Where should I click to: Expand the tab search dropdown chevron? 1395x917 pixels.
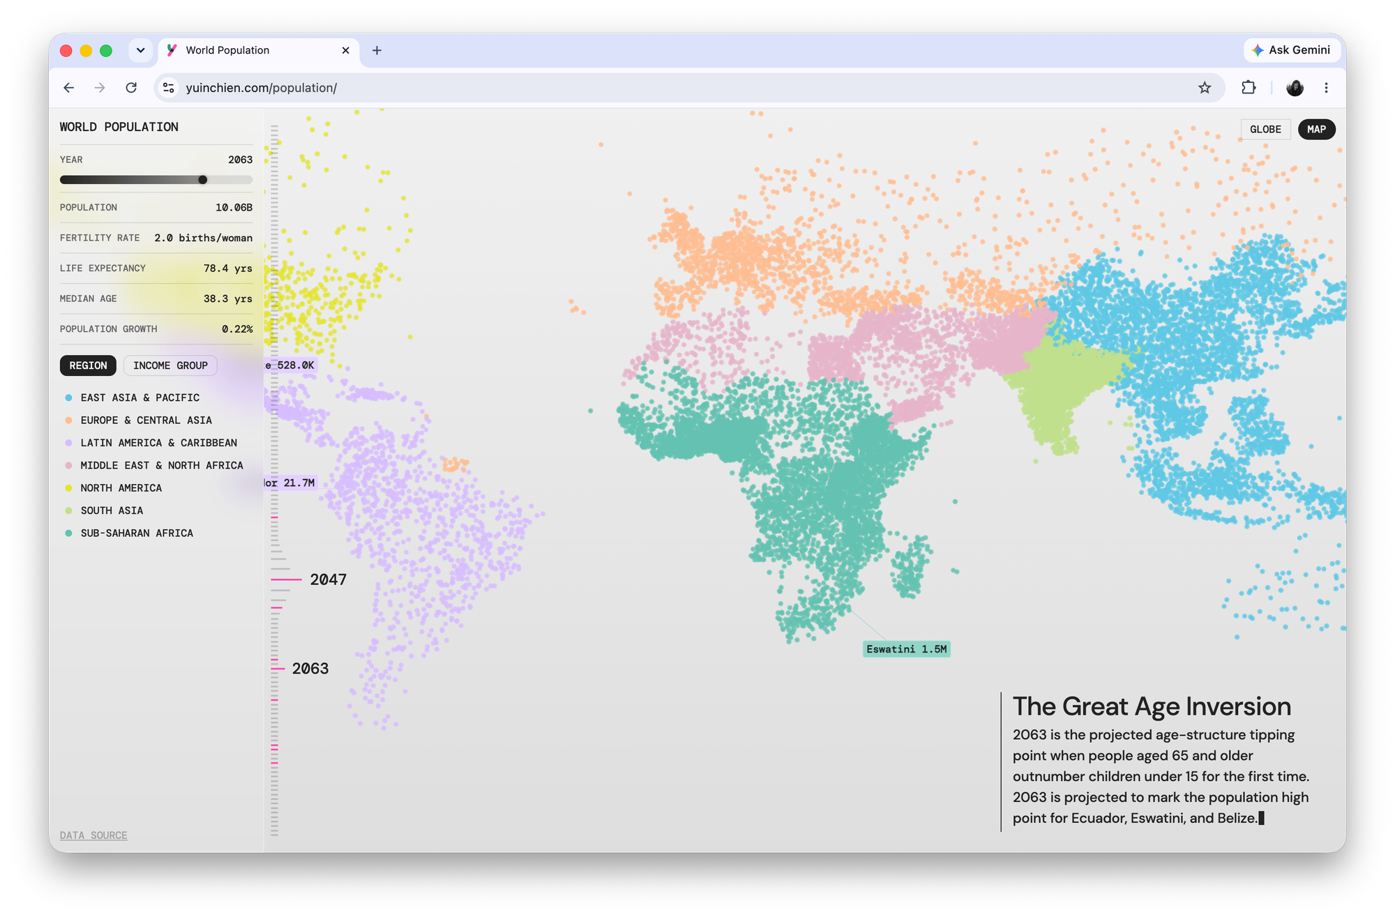[141, 50]
